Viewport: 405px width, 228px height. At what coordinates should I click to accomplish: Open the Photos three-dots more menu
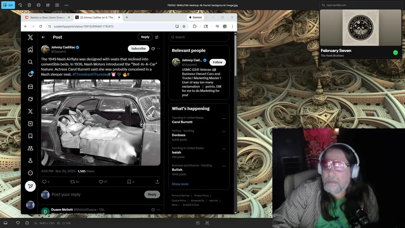pyautogui.click(x=66, y=5)
